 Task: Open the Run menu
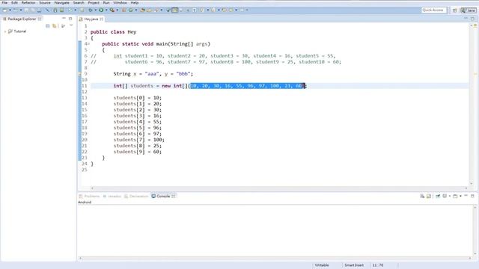106,2
